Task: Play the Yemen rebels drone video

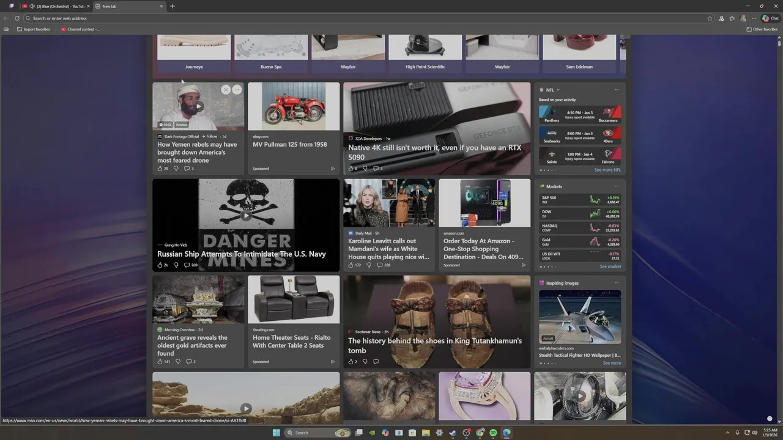Action: (198, 106)
